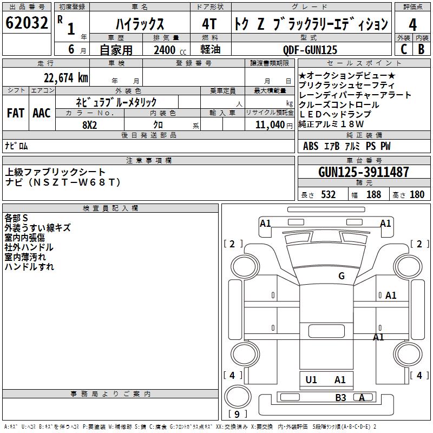Select interior color クロ
The width and height of the screenshot is (433, 433).
tap(158, 125)
